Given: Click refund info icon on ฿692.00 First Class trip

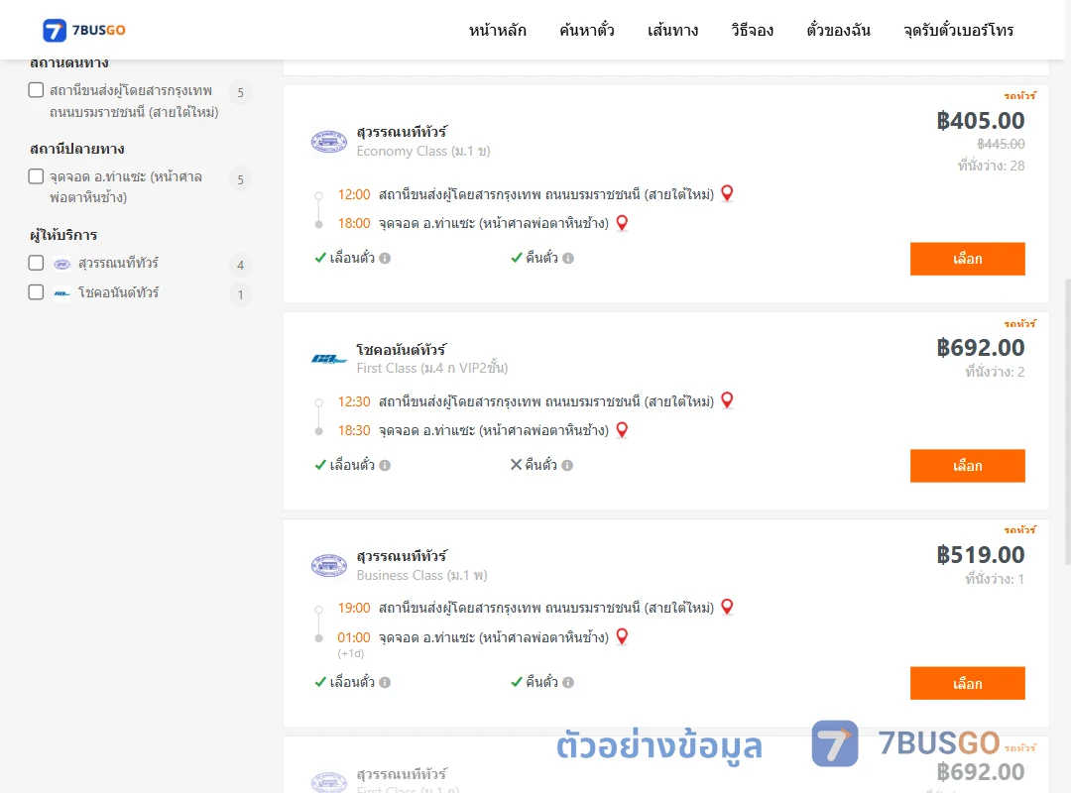Looking at the screenshot, I should 567,465.
